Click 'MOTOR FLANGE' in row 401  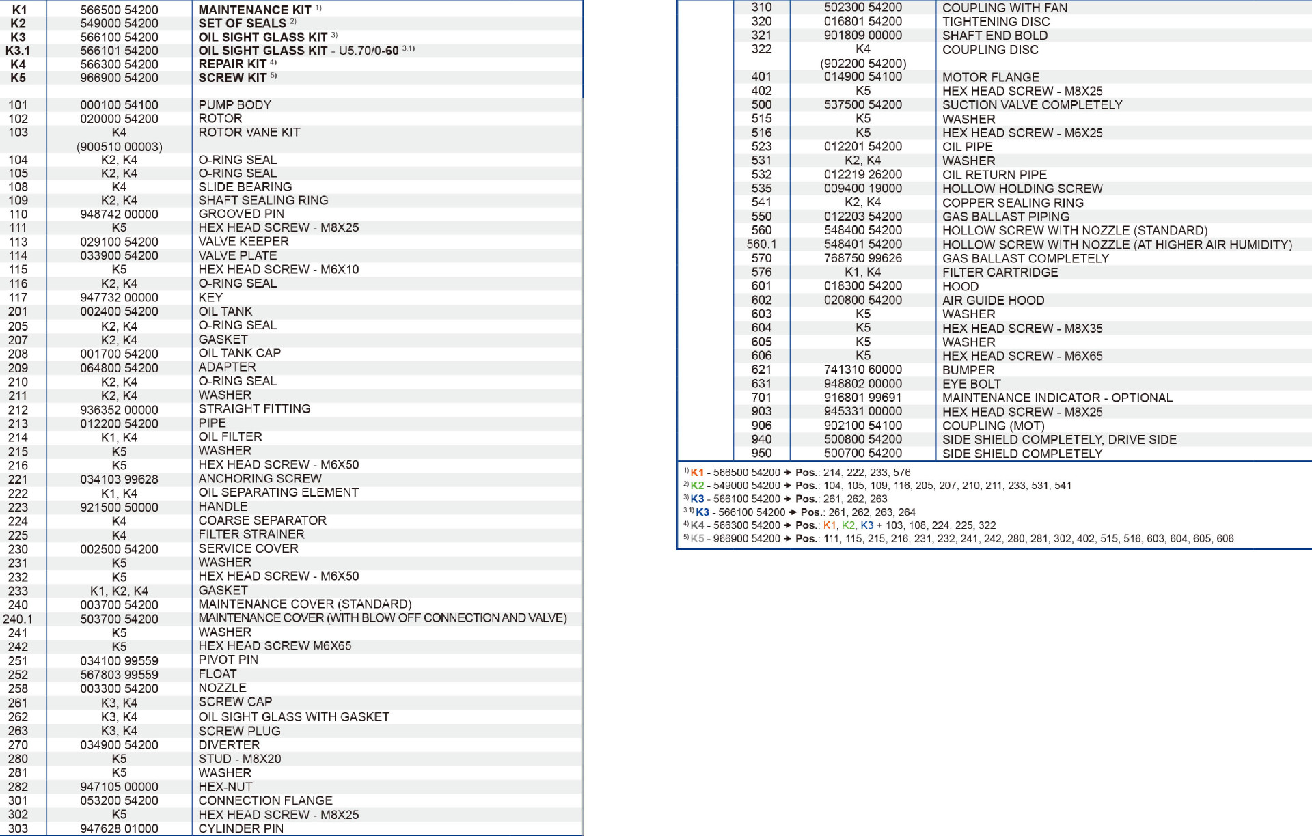991,77
